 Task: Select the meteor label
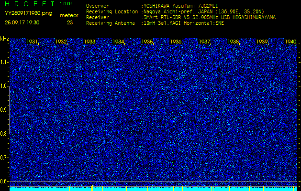69,16
